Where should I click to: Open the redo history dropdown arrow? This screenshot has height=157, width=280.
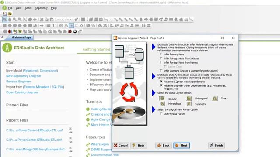[71, 20]
